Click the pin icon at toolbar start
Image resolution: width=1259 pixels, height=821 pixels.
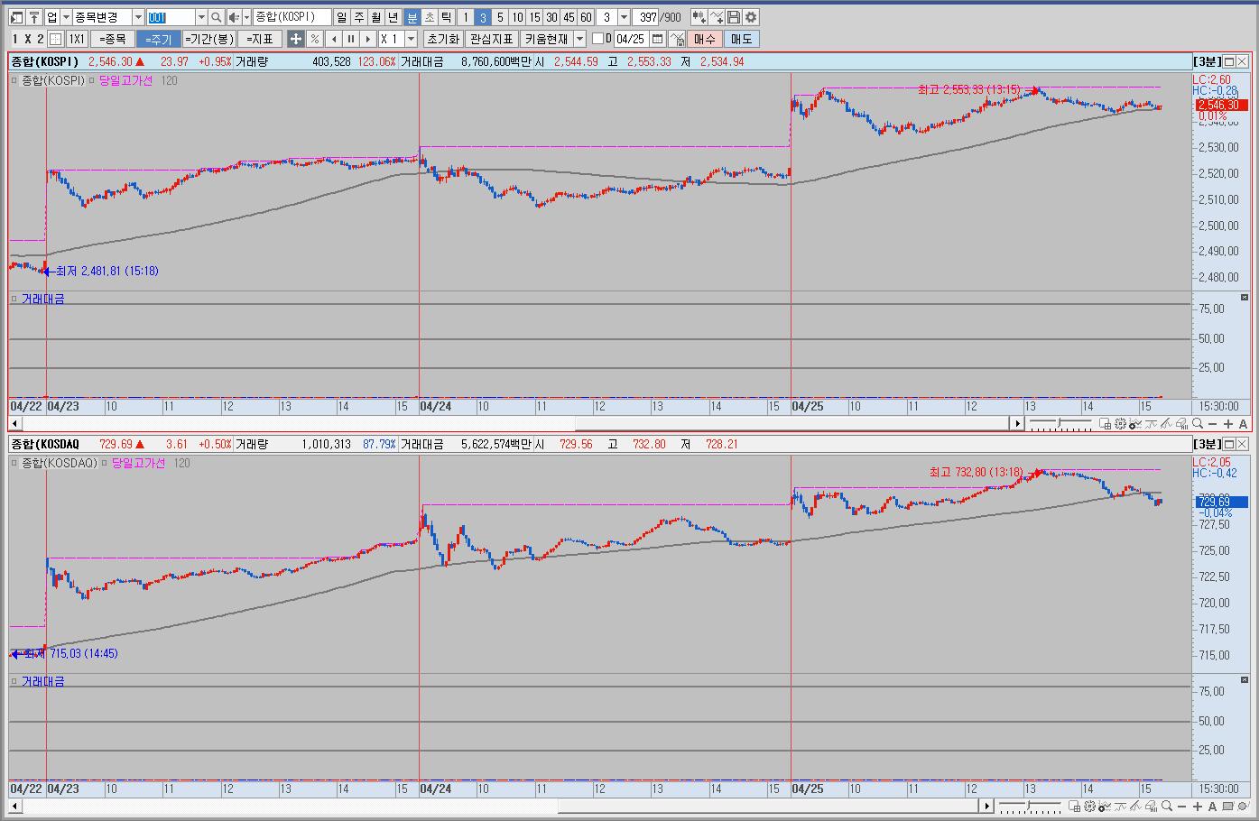point(33,17)
